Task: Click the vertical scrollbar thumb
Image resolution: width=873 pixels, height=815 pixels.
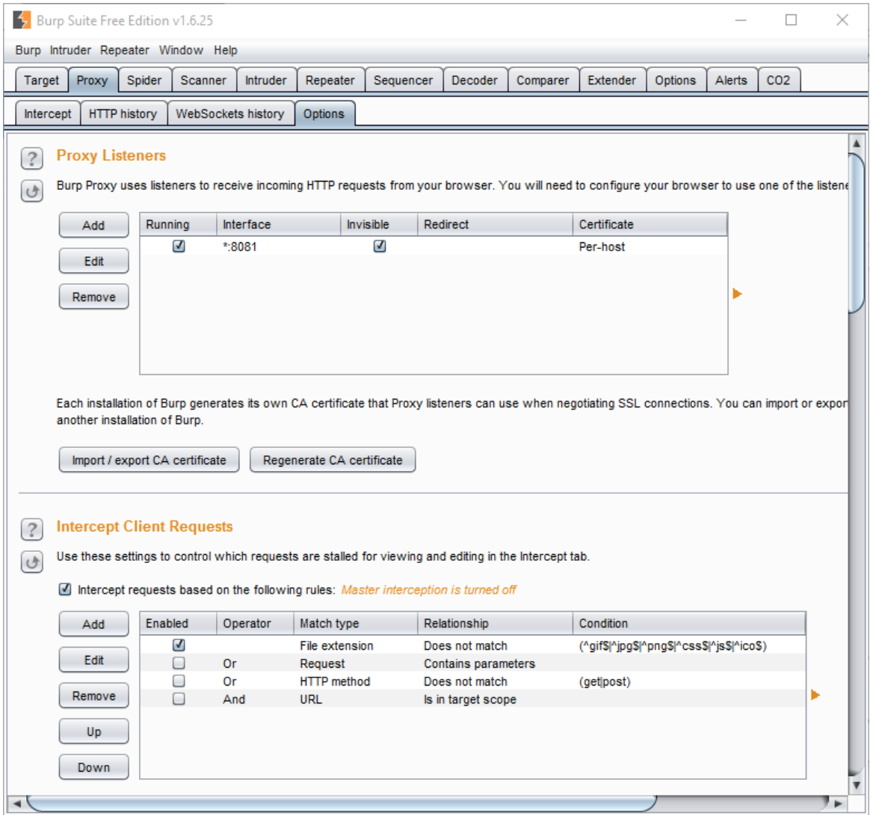Action: pos(857,233)
